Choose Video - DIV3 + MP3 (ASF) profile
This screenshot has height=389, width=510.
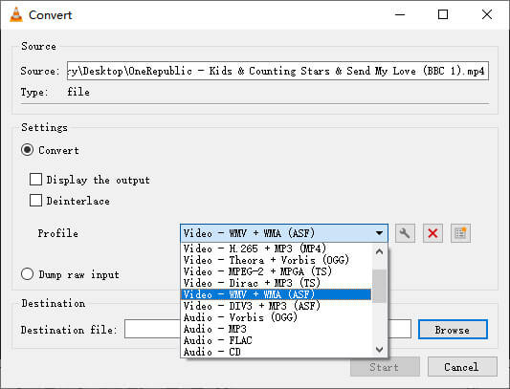276,306
